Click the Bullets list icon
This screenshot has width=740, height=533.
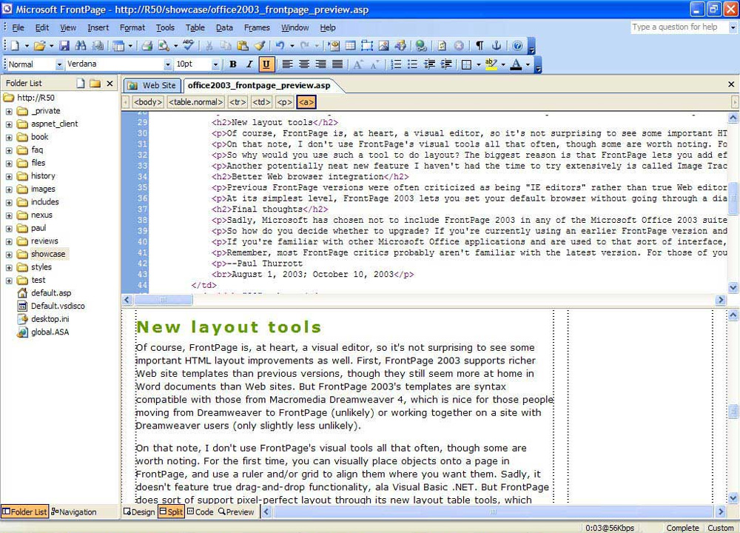pyautogui.click(x=412, y=64)
